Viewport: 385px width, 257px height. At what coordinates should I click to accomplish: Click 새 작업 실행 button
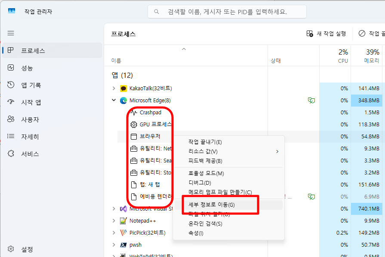(x=326, y=34)
